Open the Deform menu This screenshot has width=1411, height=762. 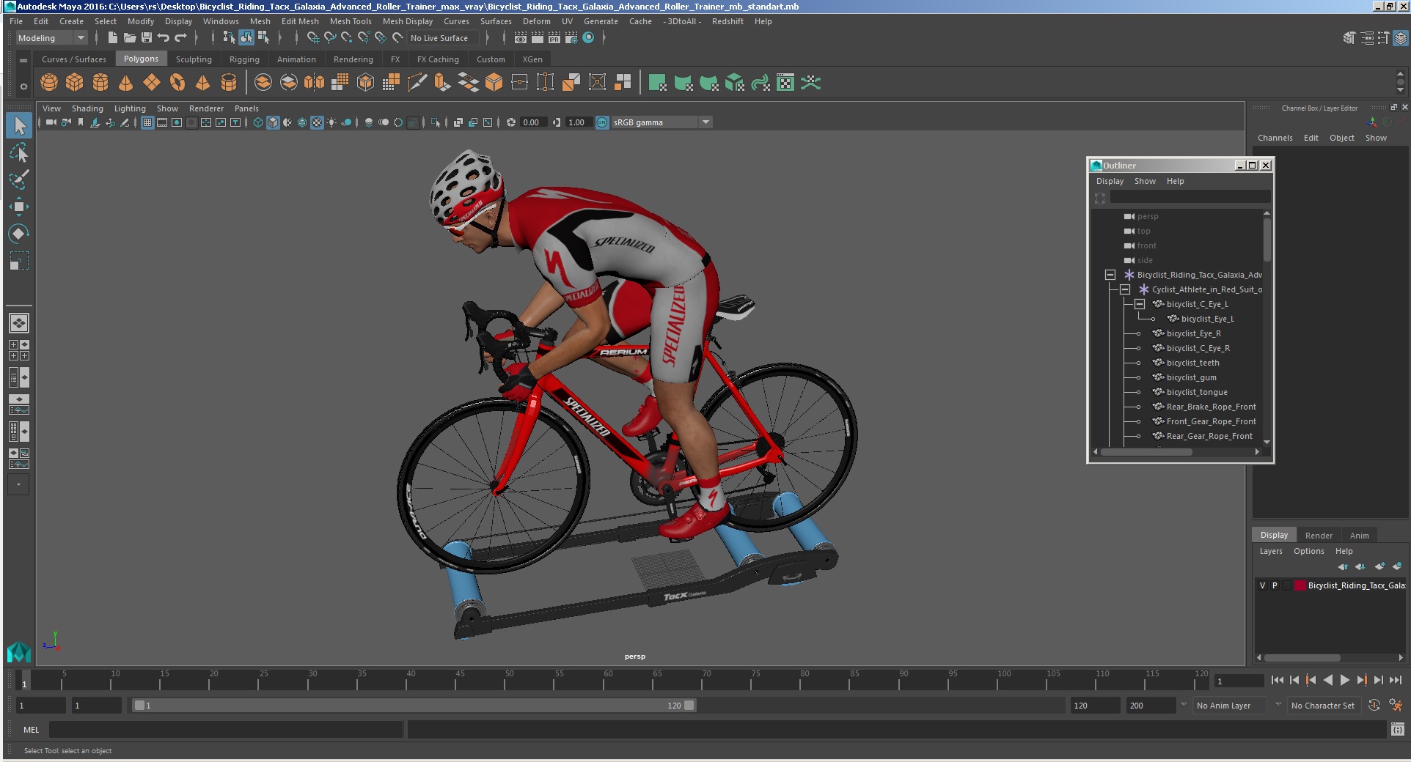(536, 21)
